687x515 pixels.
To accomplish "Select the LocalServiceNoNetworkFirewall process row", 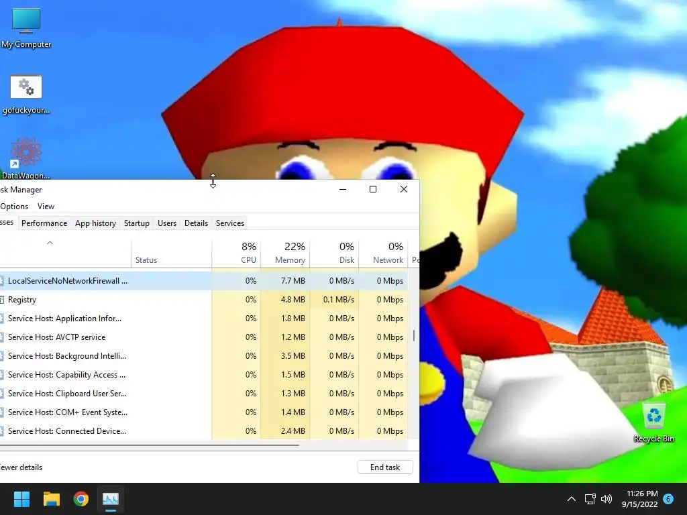I will pyautogui.click(x=204, y=281).
